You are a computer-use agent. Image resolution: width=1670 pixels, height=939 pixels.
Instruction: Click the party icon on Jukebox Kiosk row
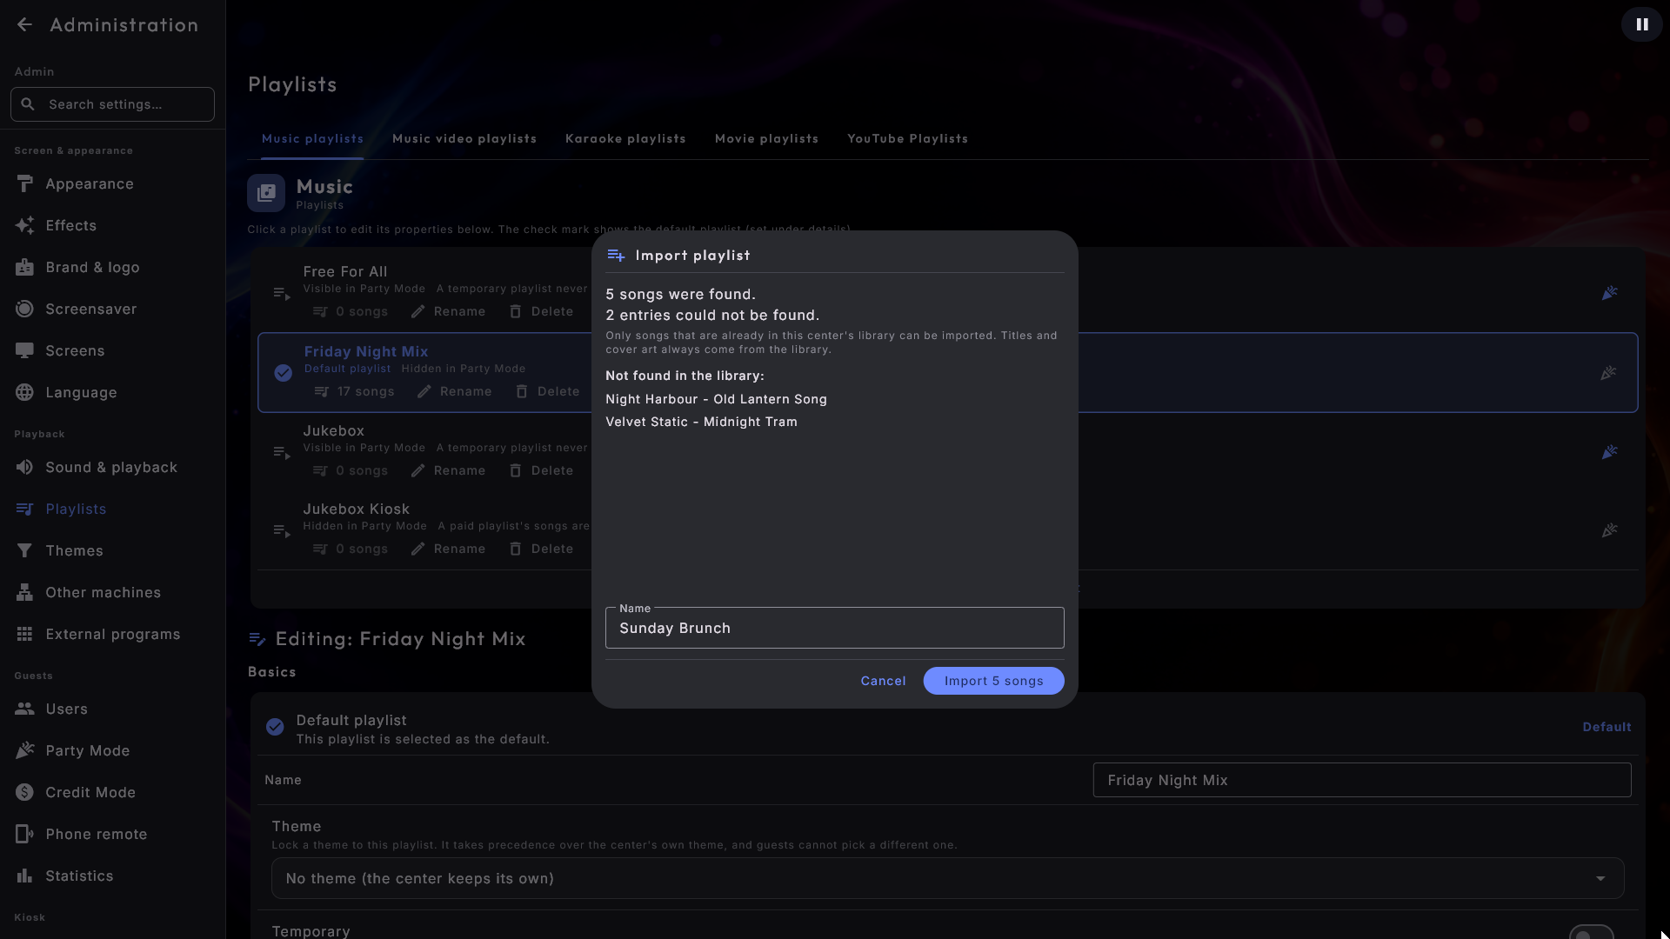coord(1609,530)
